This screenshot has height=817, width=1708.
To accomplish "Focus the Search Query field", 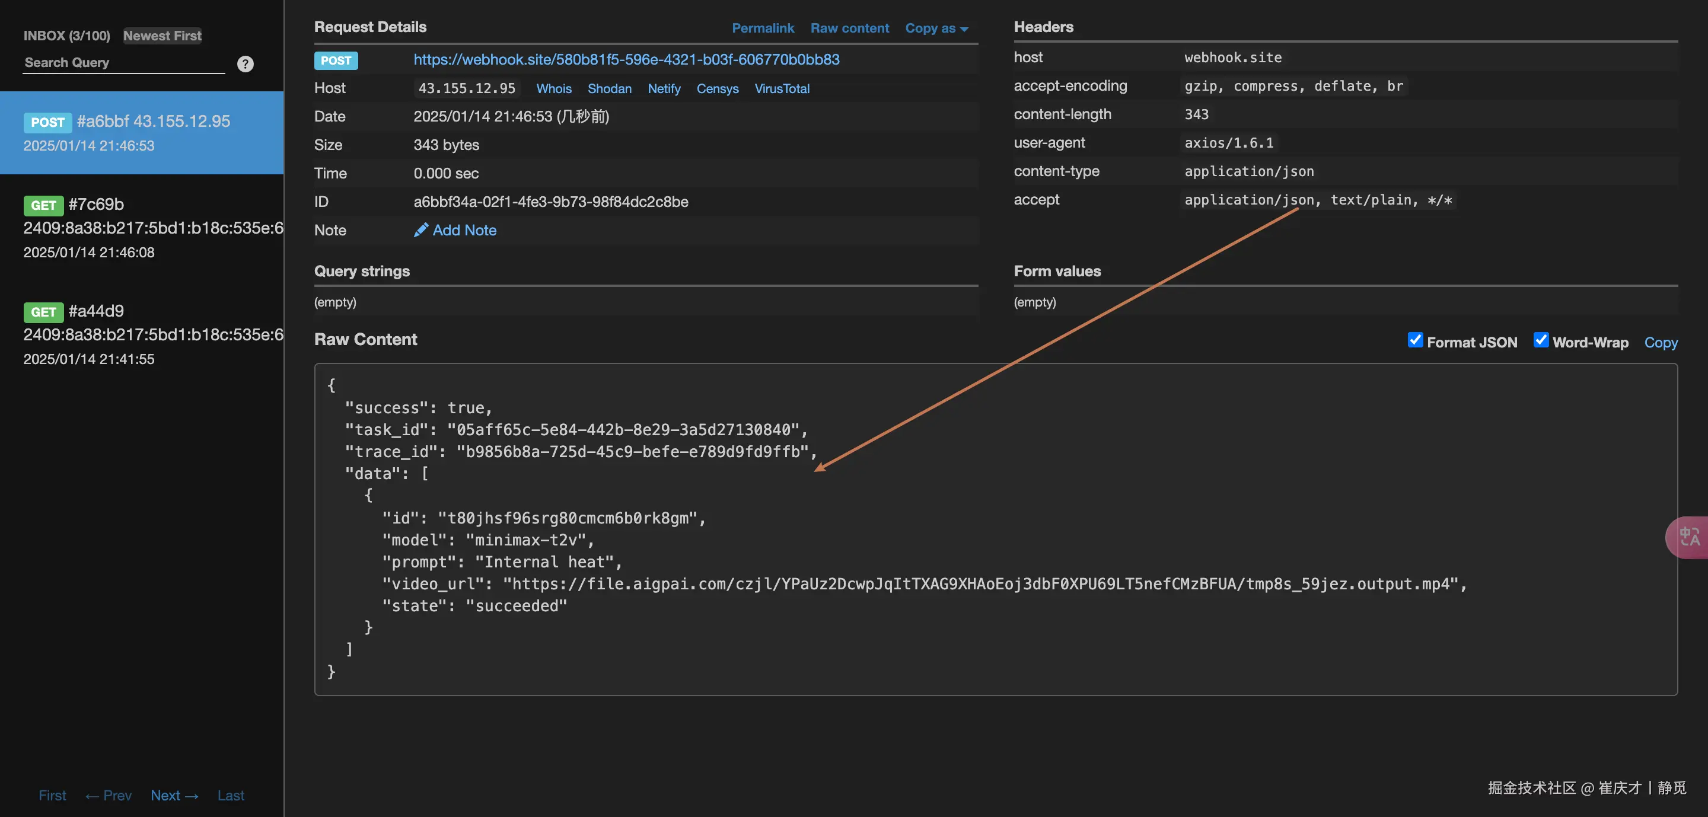I will click(x=123, y=63).
